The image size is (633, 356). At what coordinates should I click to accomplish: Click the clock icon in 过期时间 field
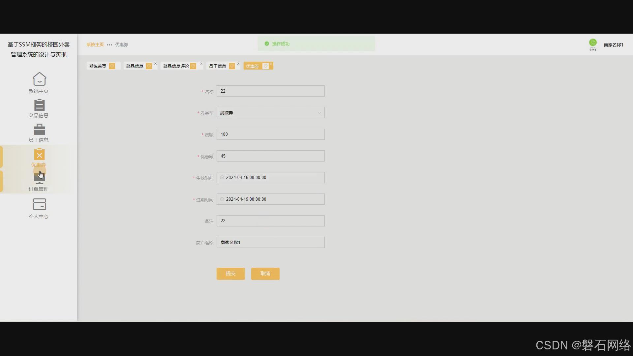pyautogui.click(x=222, y=199)
